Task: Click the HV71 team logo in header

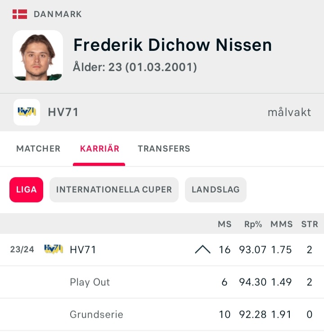Action: (27, 112)
